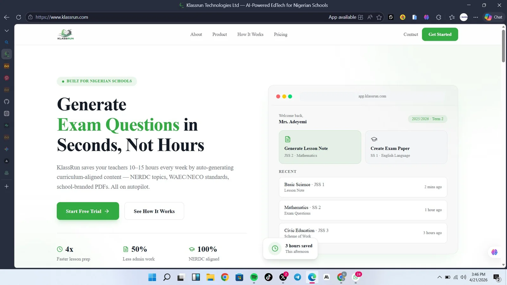Open browser Settings and more ellipsis menu

(476, 17)
